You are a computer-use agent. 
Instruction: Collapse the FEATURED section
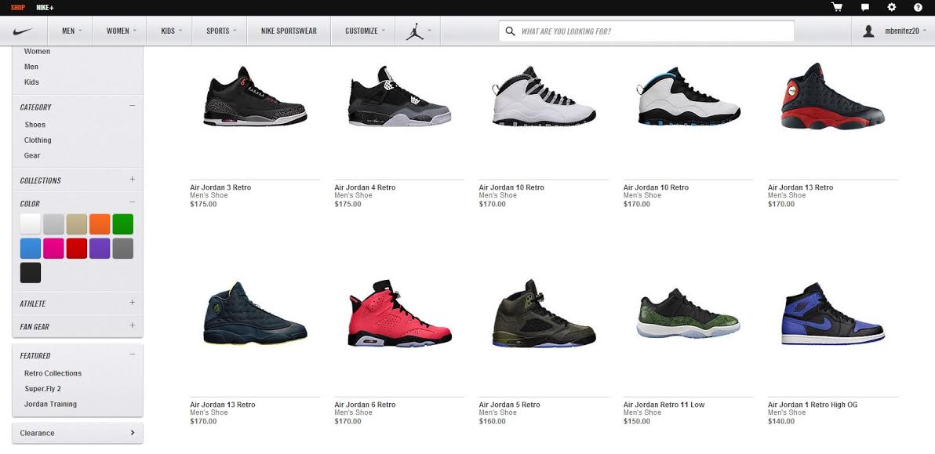[133, 354]
